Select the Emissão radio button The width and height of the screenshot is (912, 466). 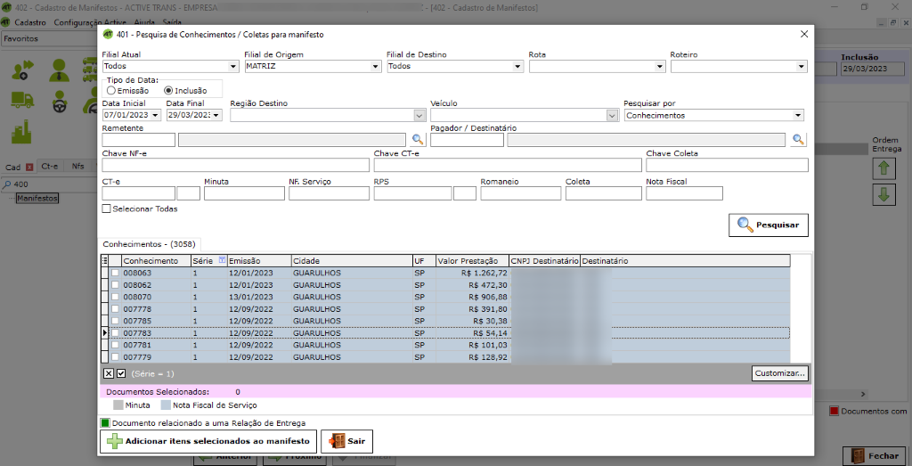click(x=111, y=91)
